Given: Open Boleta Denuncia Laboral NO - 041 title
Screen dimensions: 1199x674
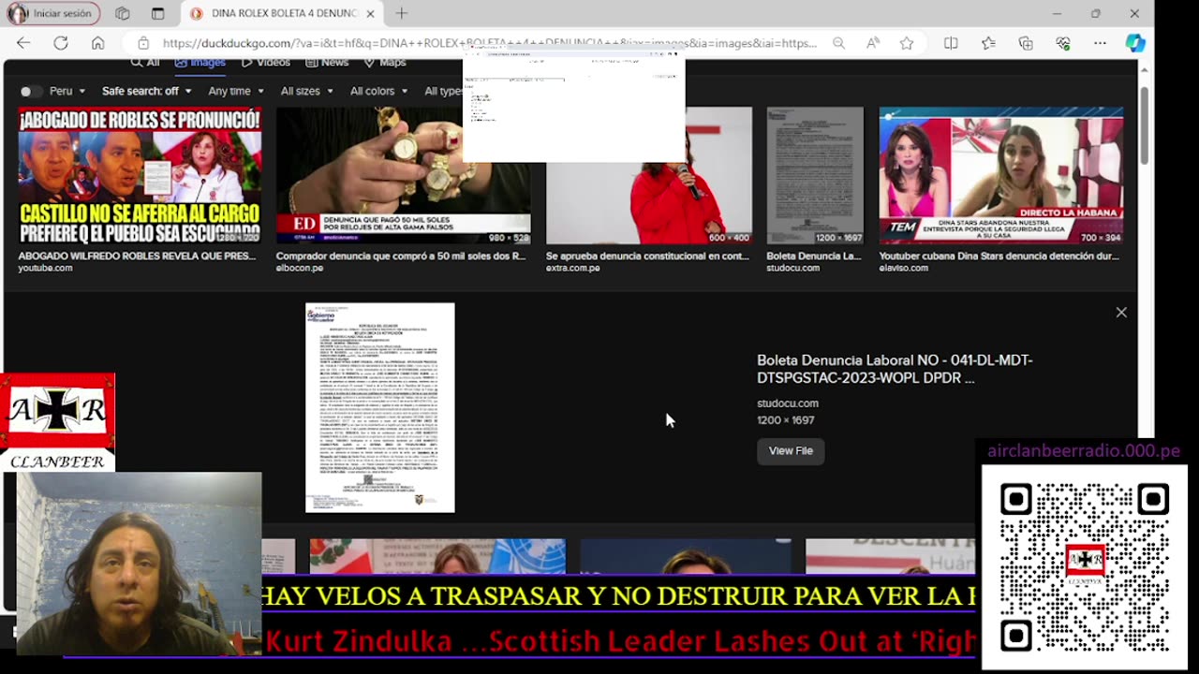Looking at the screenshot, I should [x=895, y=369].
